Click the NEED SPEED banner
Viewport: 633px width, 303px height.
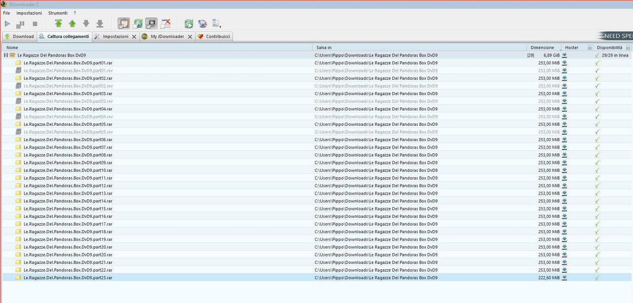[x=615, y=36]
